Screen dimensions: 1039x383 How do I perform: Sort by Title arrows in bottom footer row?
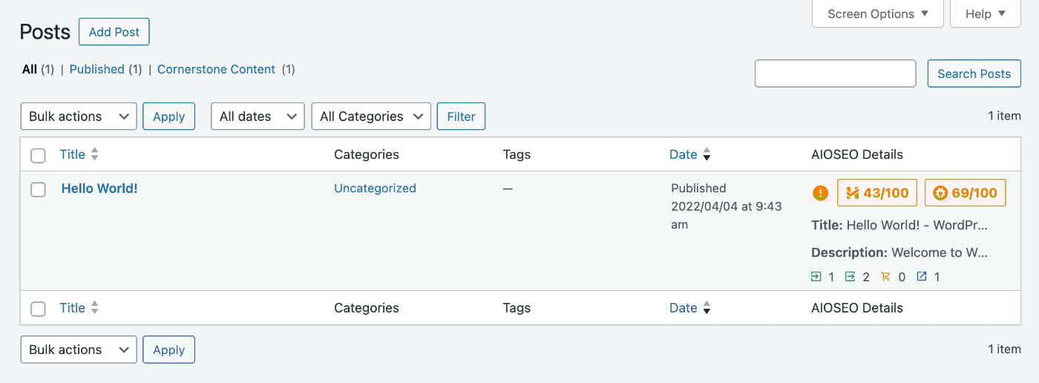coord(94,308)
